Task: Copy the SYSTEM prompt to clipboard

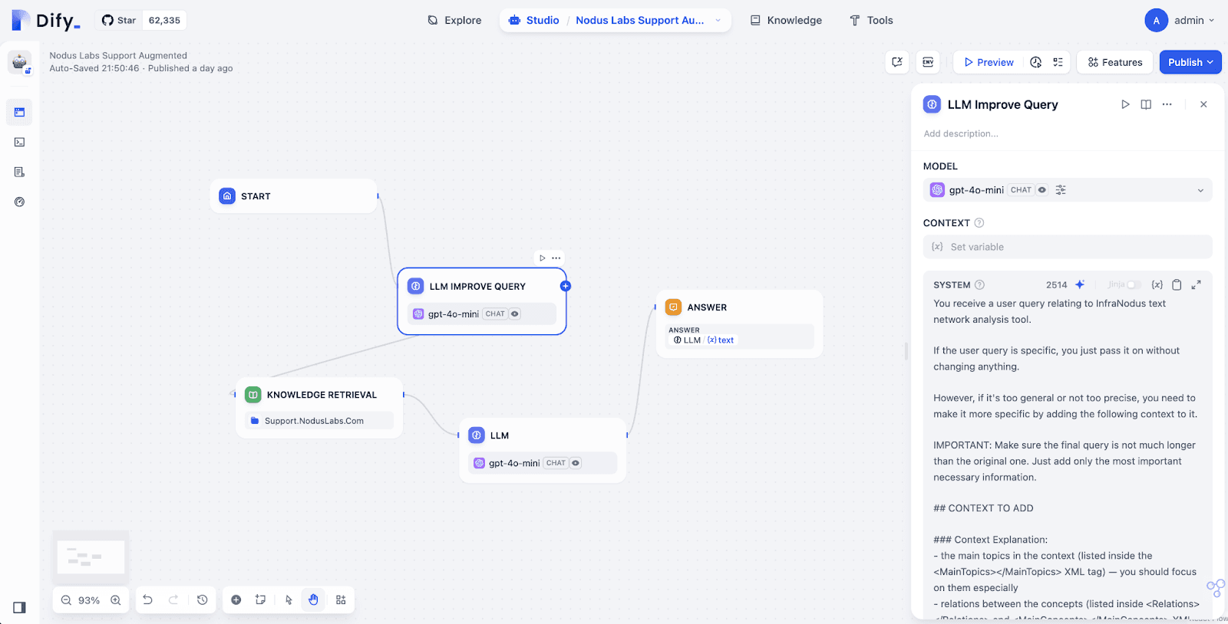Action: click(x=1177, y=285)
